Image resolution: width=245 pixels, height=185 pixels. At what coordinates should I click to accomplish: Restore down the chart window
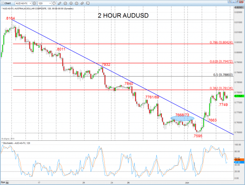[x=238, y=2]
